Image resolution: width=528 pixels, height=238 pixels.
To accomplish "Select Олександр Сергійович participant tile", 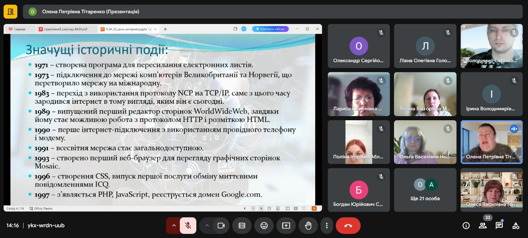I will 359,46.
